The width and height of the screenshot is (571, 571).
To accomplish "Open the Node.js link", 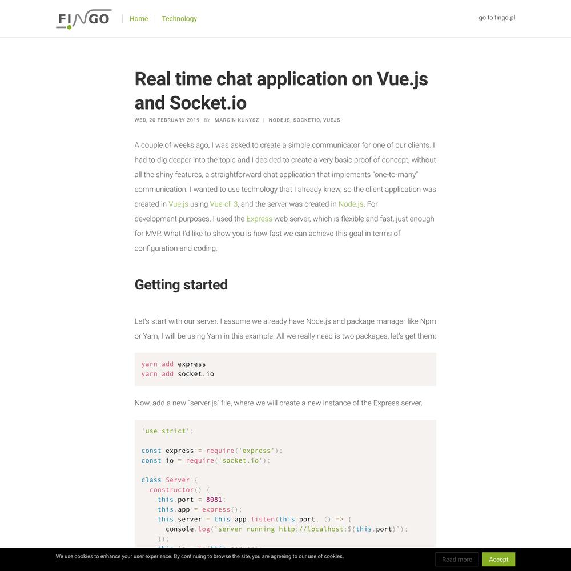I will click(351, 204).
